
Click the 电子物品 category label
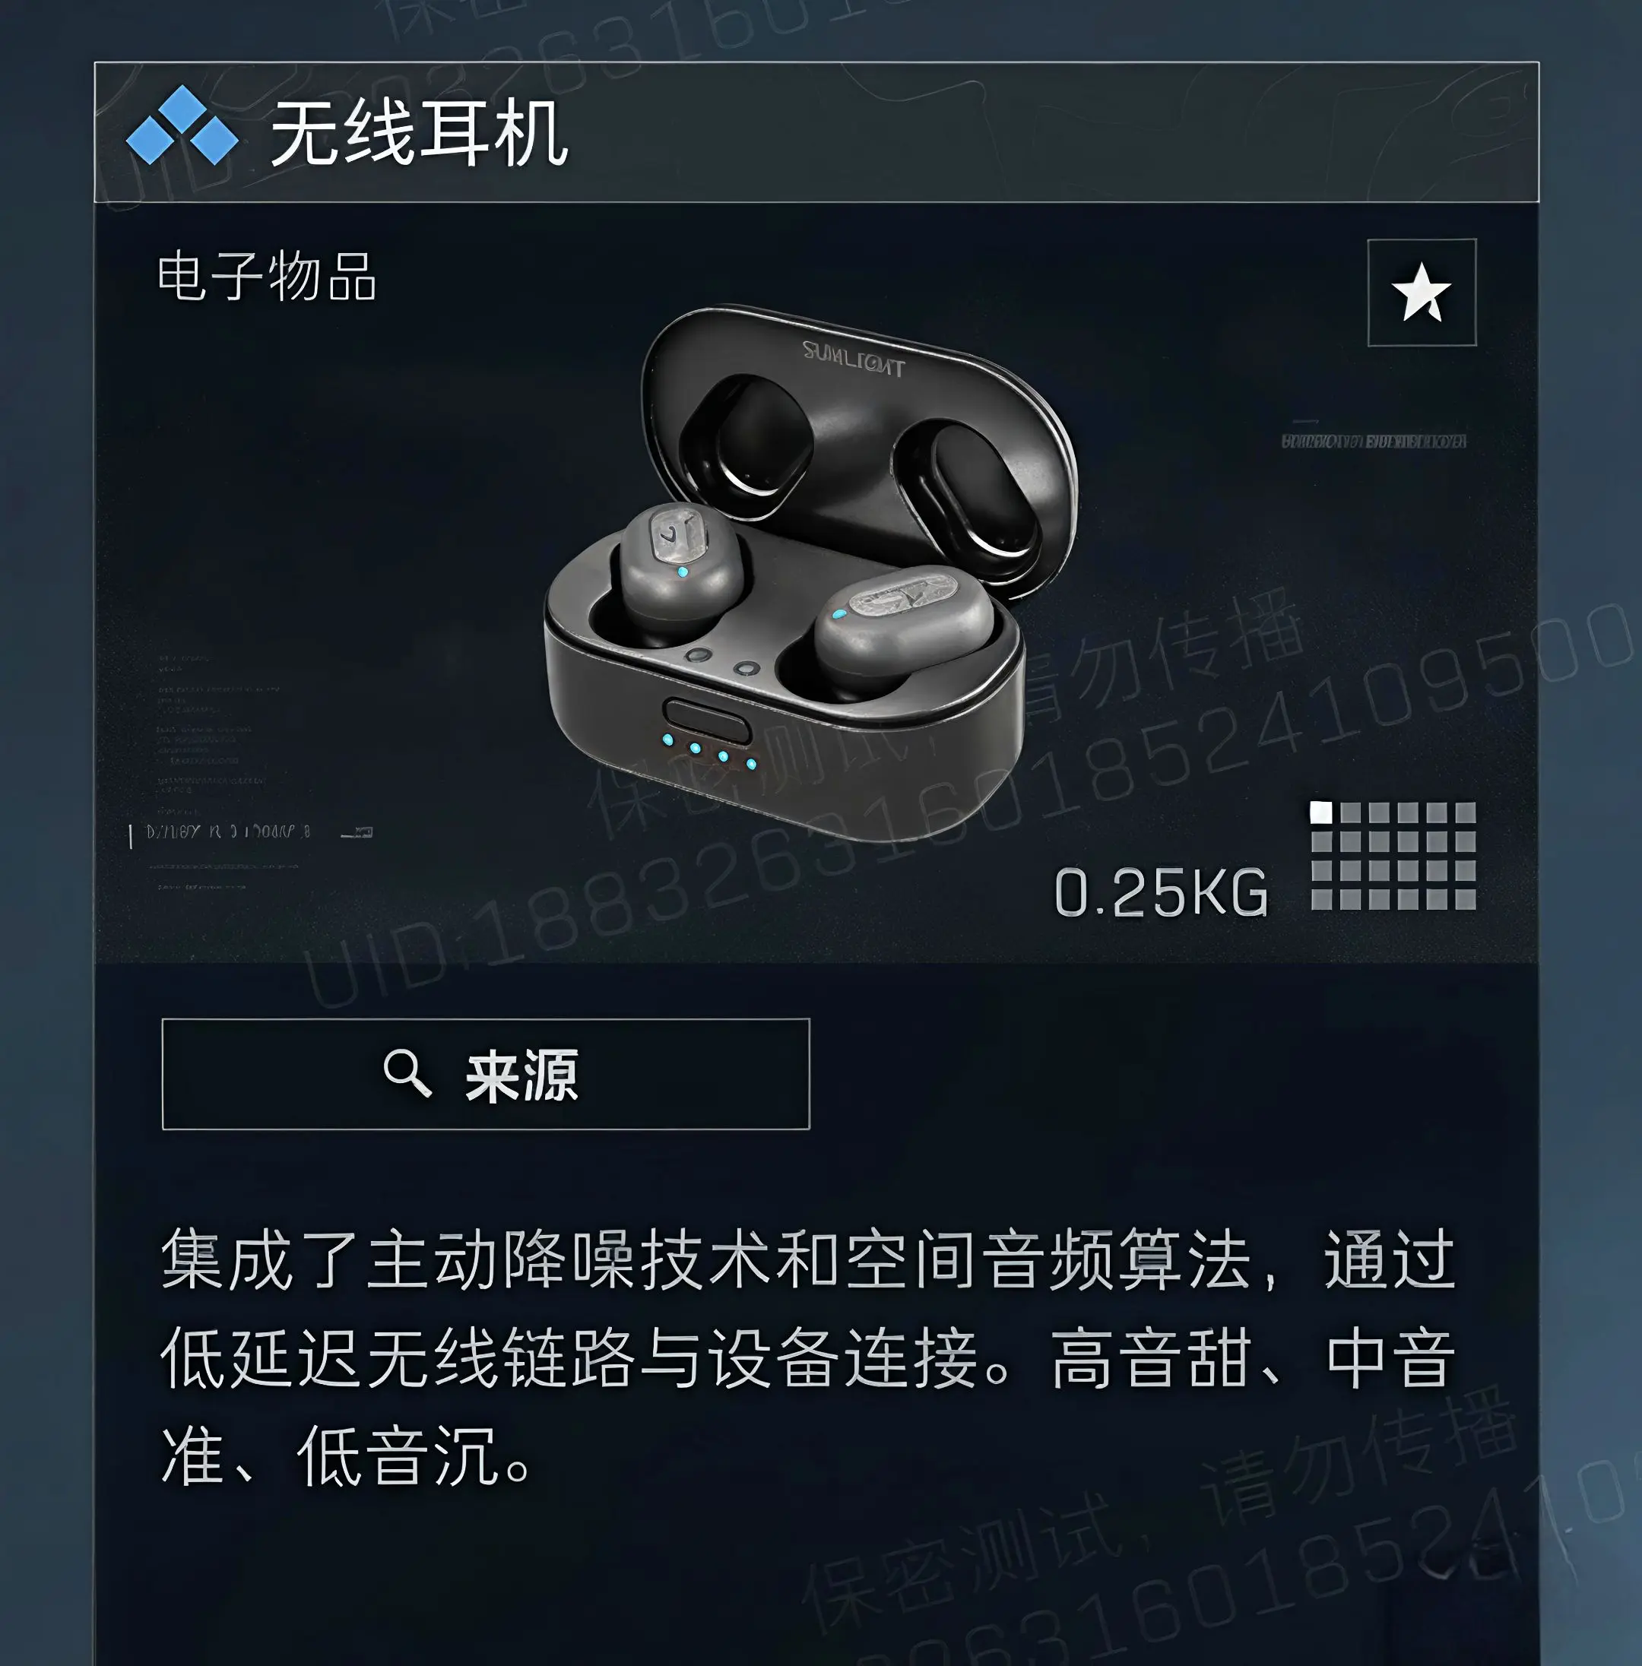[x=267, y=277]
